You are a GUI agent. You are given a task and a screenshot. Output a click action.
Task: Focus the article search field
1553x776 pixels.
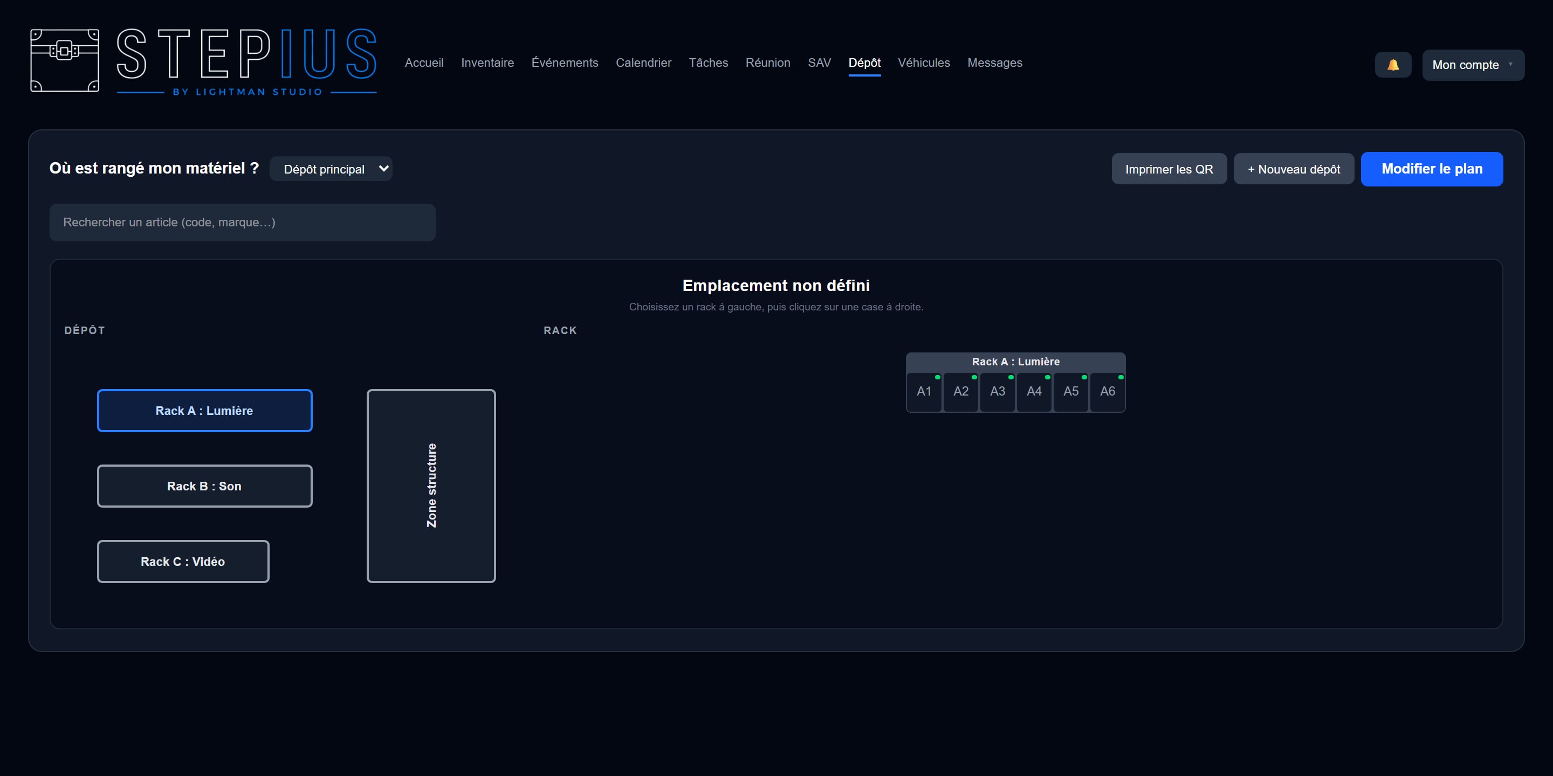(242, 223)
